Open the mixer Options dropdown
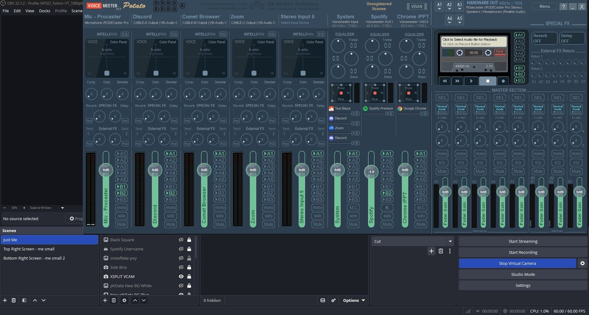 pyautogui.click(x=354, y=300)
